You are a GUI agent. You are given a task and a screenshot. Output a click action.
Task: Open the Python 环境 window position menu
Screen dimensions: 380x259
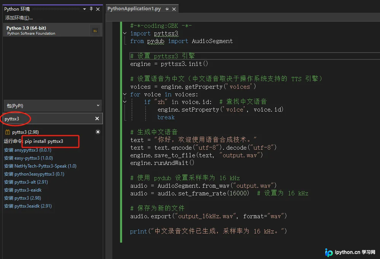coord(84,9)
